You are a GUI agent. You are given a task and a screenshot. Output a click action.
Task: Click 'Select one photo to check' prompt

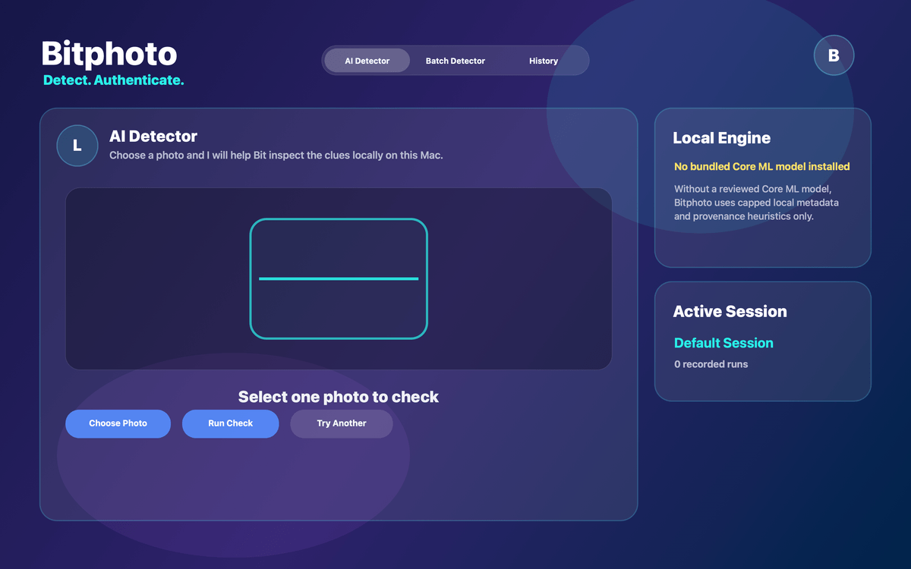(x=339, y=397)
